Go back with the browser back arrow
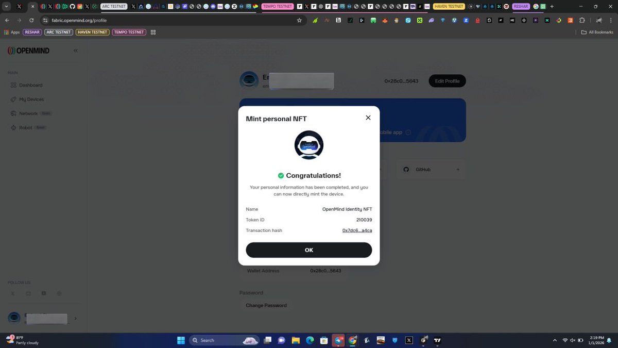Screen dimensions: 618x348 [7, 20]
